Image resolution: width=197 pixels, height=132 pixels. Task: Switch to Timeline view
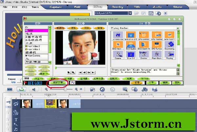click(x=22, y=89)
